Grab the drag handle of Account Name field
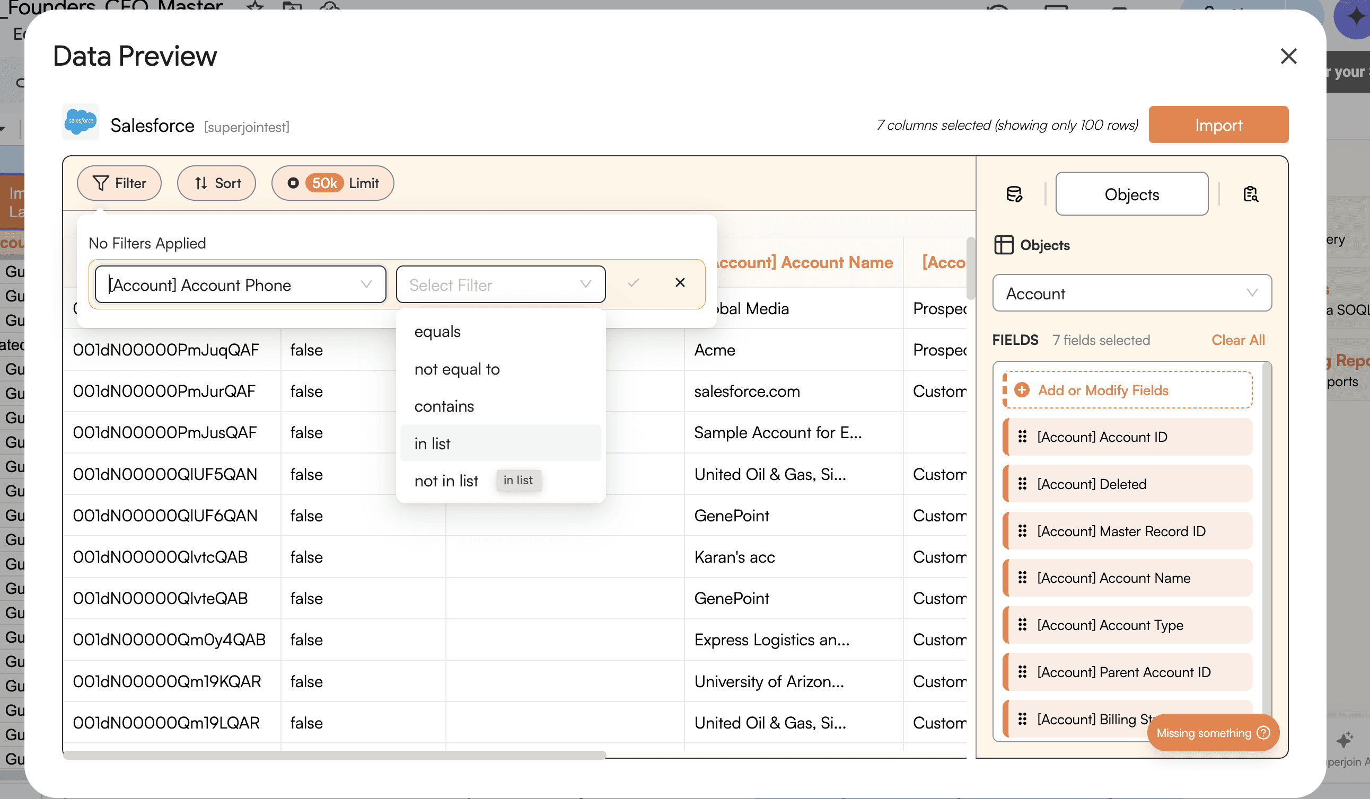The width and height of the screenshot is (1370, 799). point(1022,578)
